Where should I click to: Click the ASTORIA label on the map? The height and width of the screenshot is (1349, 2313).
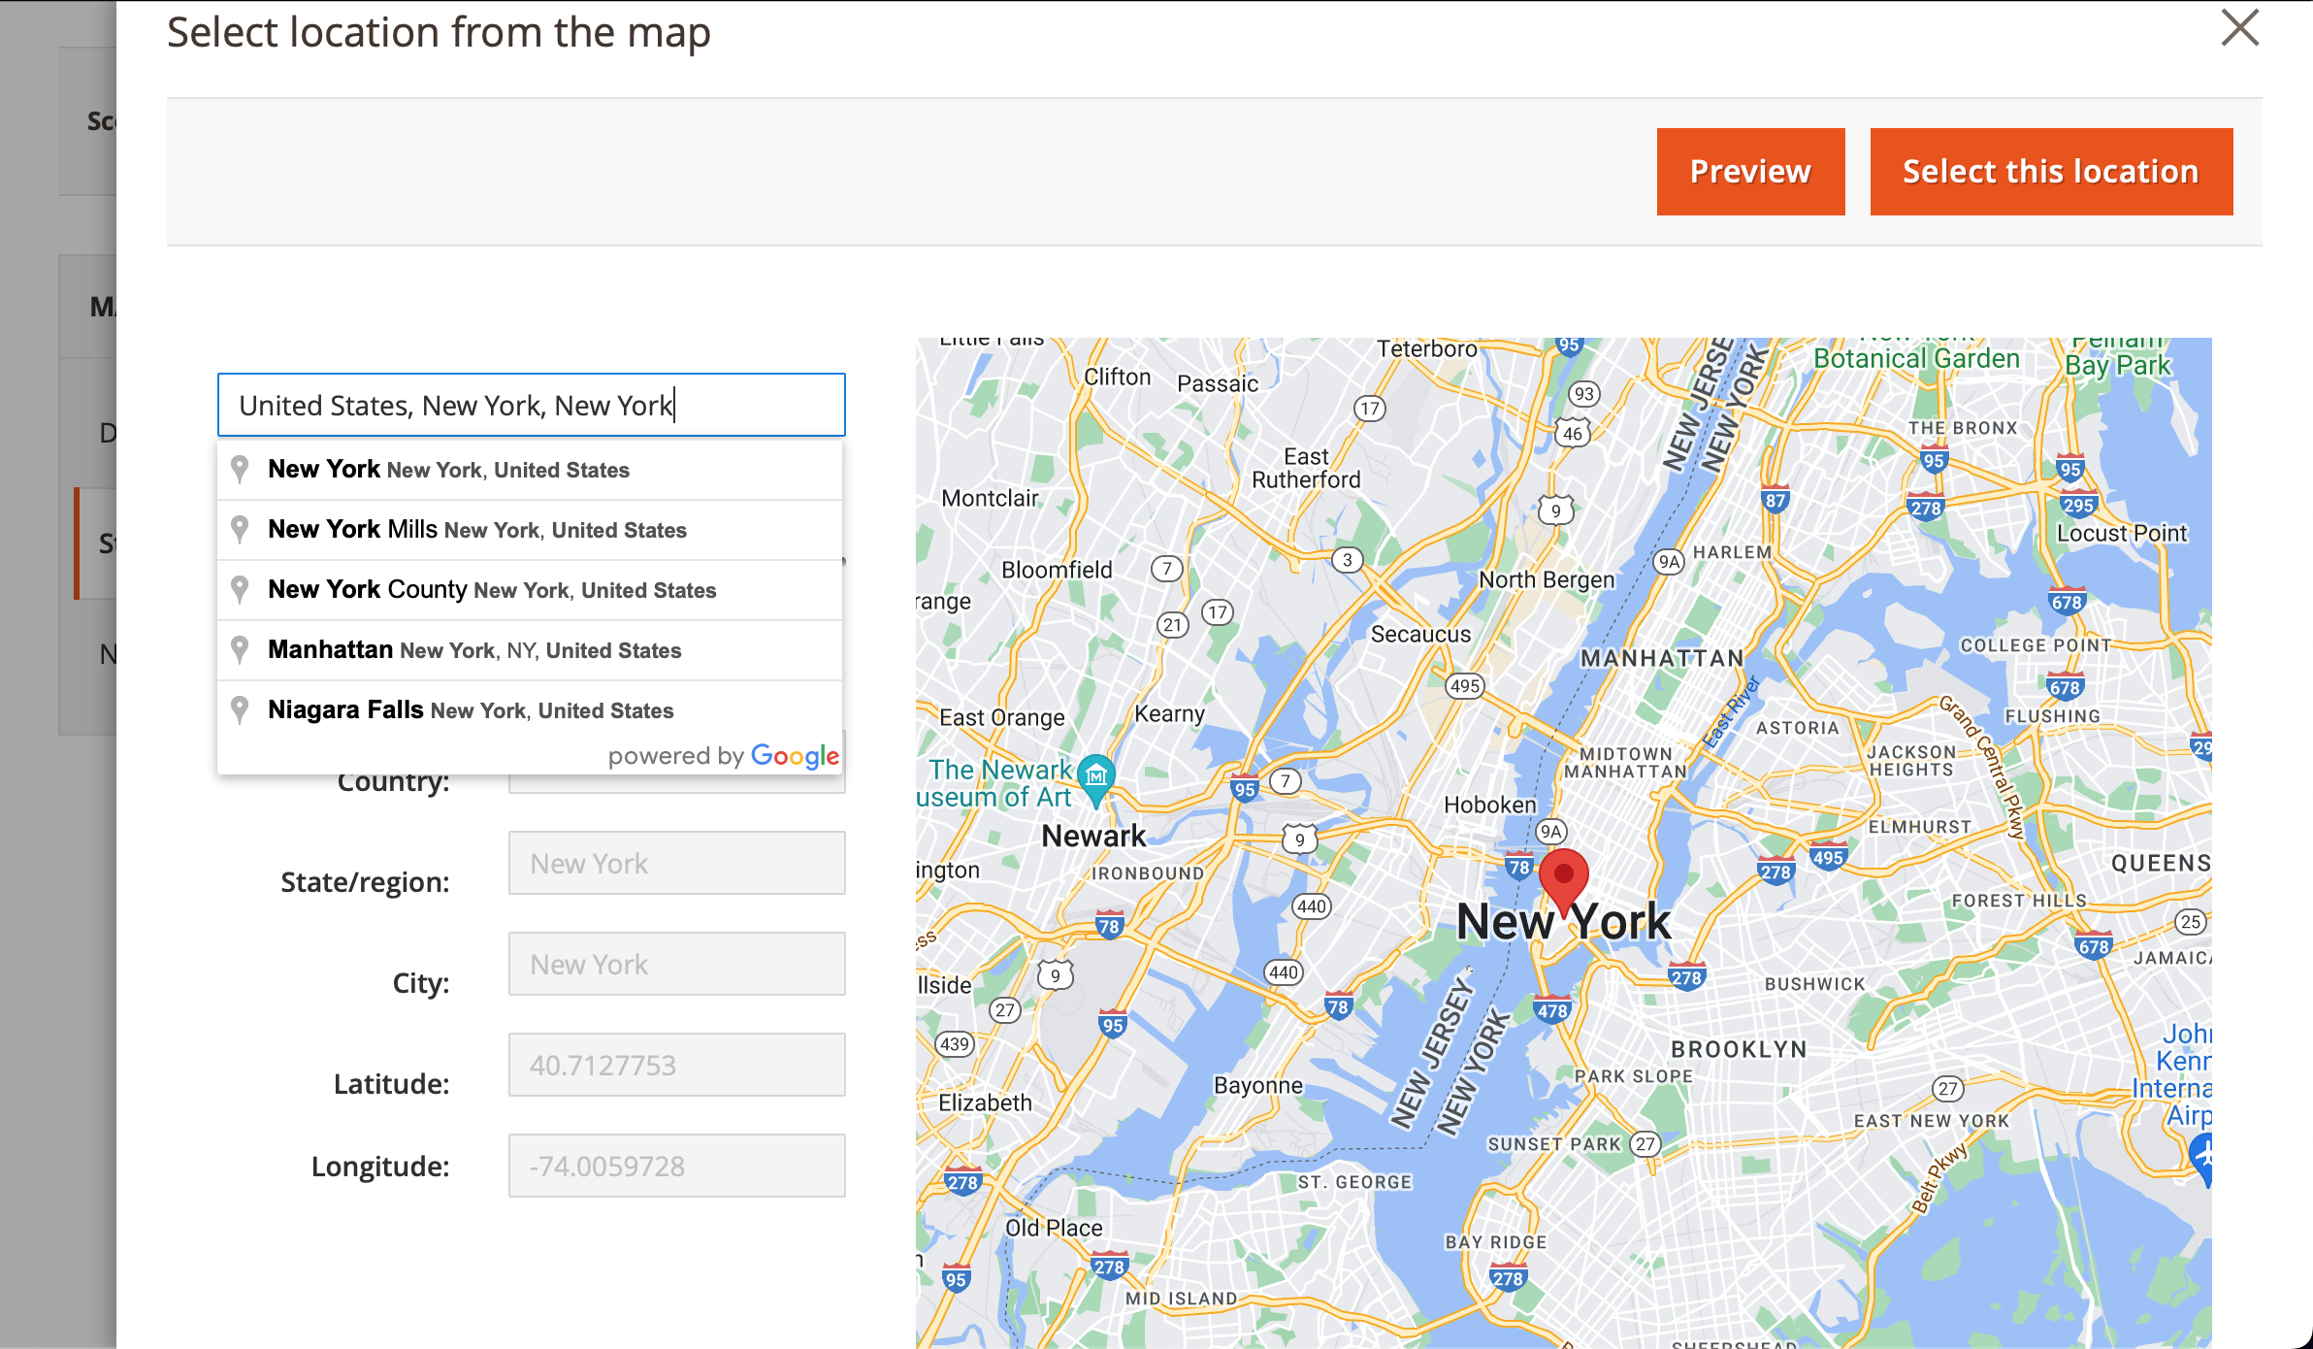click(1797, 728)
